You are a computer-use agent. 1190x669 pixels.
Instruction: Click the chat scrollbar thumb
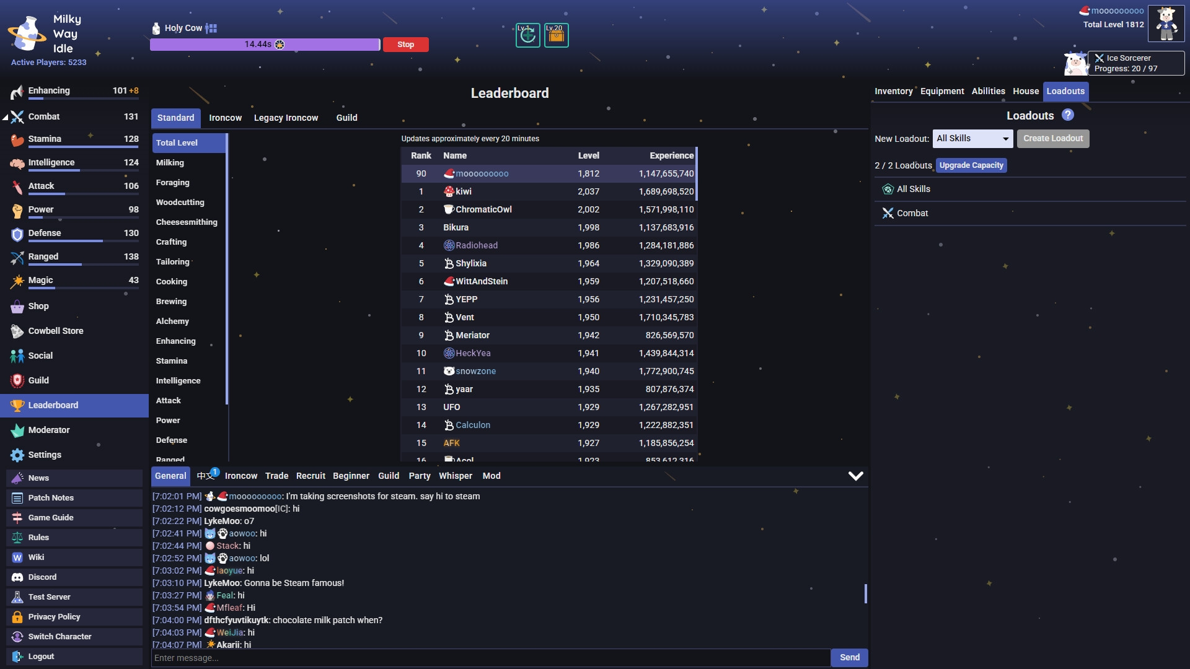[x=865, y=593]
